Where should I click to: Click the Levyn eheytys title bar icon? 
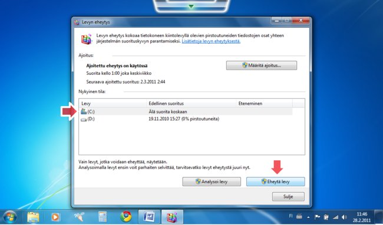pos(77,22)
